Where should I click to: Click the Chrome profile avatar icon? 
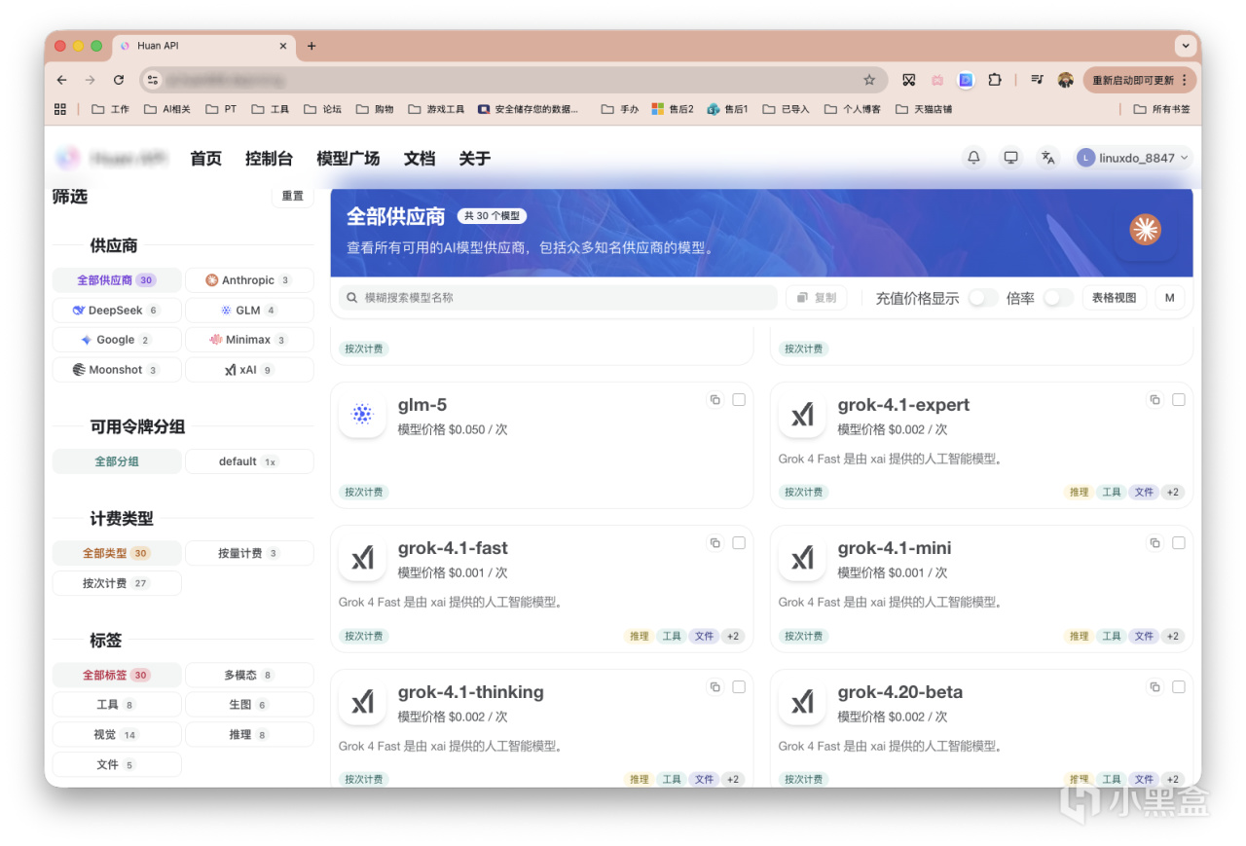point(1066,80)
